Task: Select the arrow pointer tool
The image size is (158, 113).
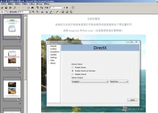Action: pos(2,12)
